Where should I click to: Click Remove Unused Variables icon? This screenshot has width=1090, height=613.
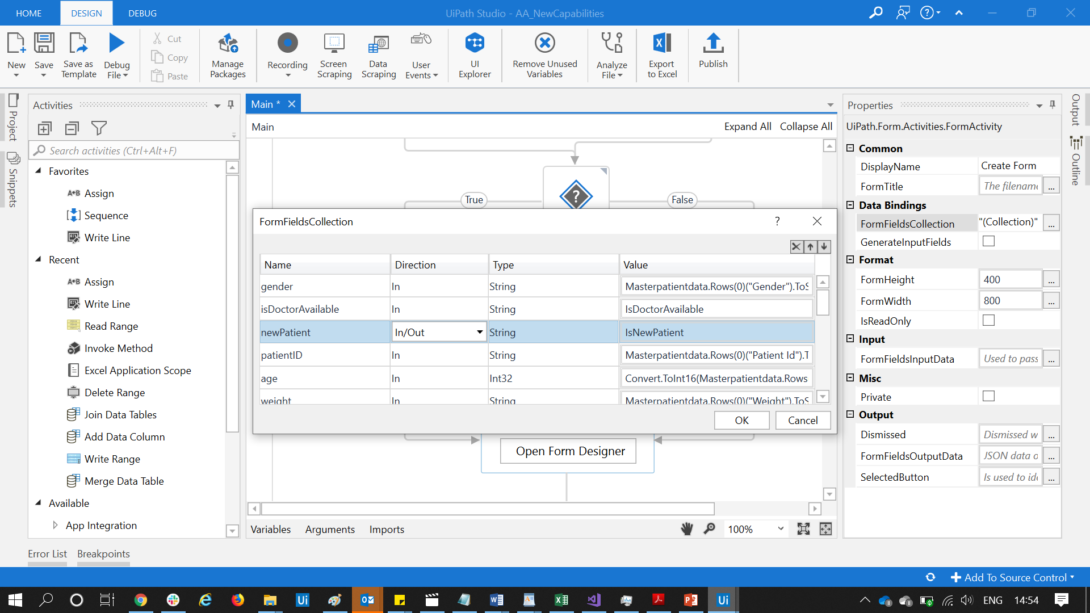[x=544, y=44]
